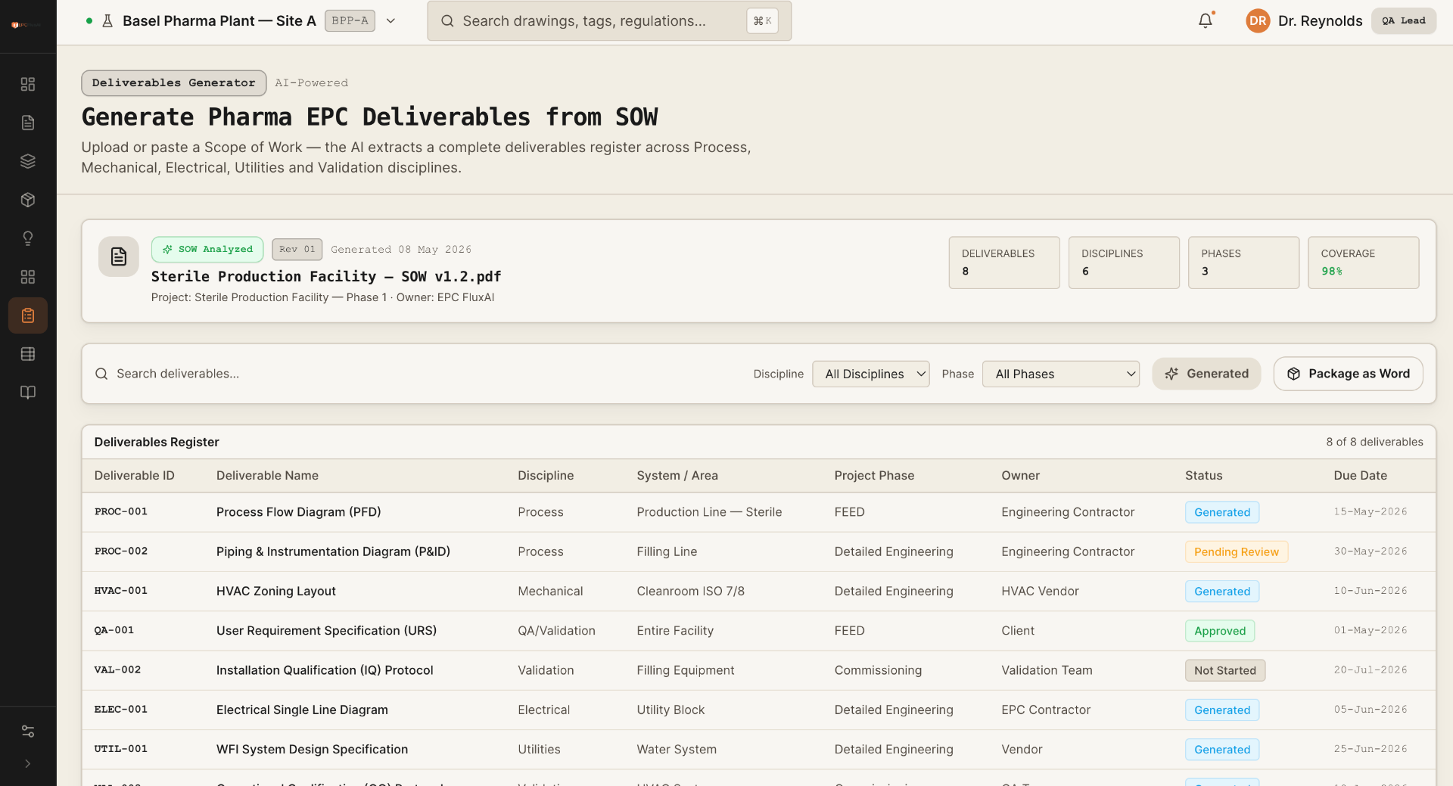Sort by the Deliverable ID column header
The width and height of the screenshot is (1453, 786).
point(135,476)
